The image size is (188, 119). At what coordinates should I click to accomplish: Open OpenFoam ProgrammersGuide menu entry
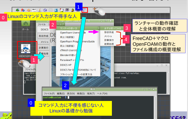[x=77, y=41]
